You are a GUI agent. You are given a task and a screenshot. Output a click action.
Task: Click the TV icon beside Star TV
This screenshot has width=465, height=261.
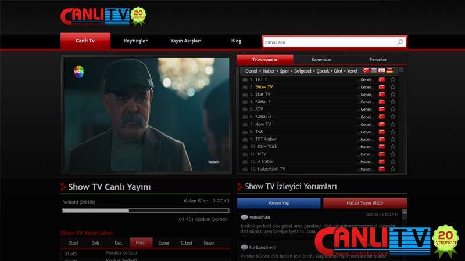click(245, 95)
